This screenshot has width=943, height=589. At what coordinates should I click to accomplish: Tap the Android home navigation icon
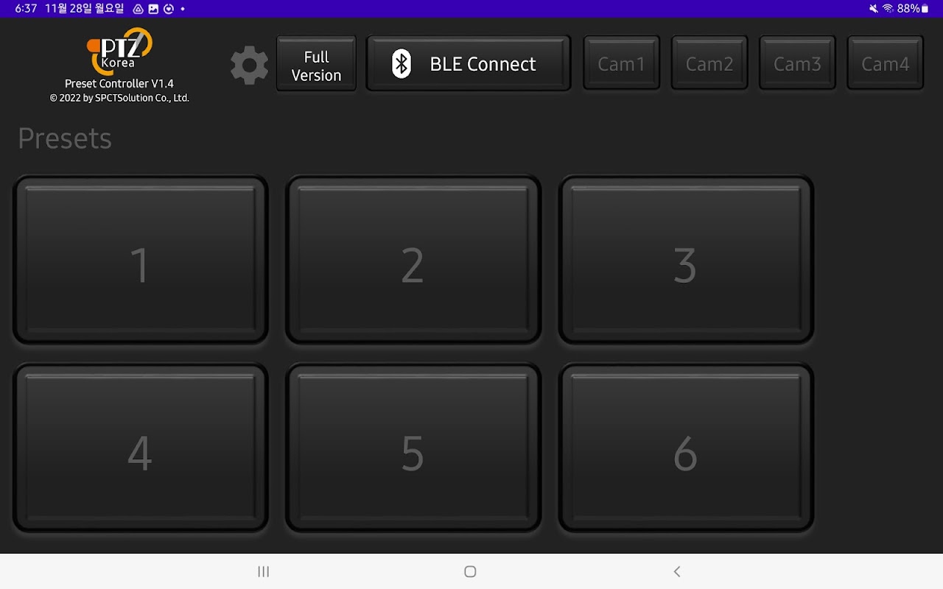pyautogui.click(x=470, y=571)
